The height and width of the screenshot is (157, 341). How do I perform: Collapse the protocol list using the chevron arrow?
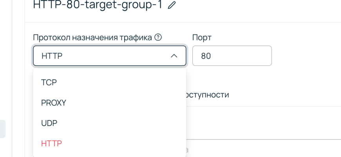tap(174, 56)
